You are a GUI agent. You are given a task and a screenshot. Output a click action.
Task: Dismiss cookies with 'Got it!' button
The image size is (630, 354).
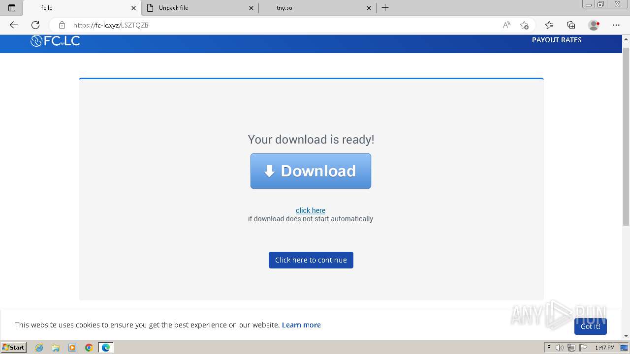pos(590,326)
